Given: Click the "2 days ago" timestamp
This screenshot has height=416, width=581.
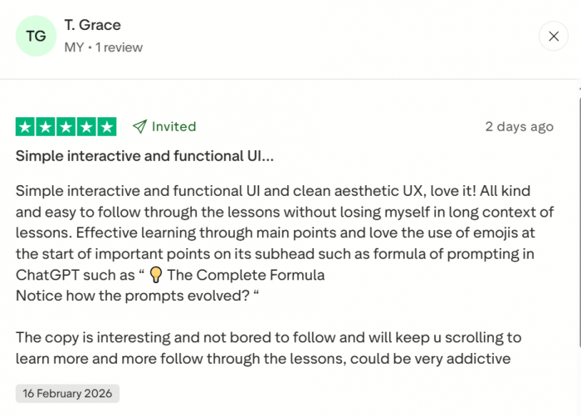Looking at the screenshot, I should coord(519,127).
